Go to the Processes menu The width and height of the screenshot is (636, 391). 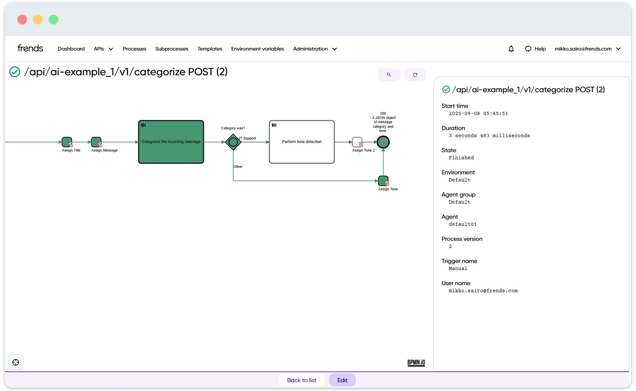pyautogui.click(x=134, y=49)
